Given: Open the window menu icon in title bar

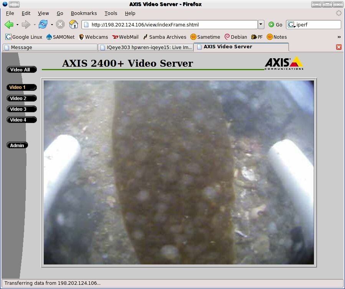Looking at the screenshot, I should (x=5, y=4).
